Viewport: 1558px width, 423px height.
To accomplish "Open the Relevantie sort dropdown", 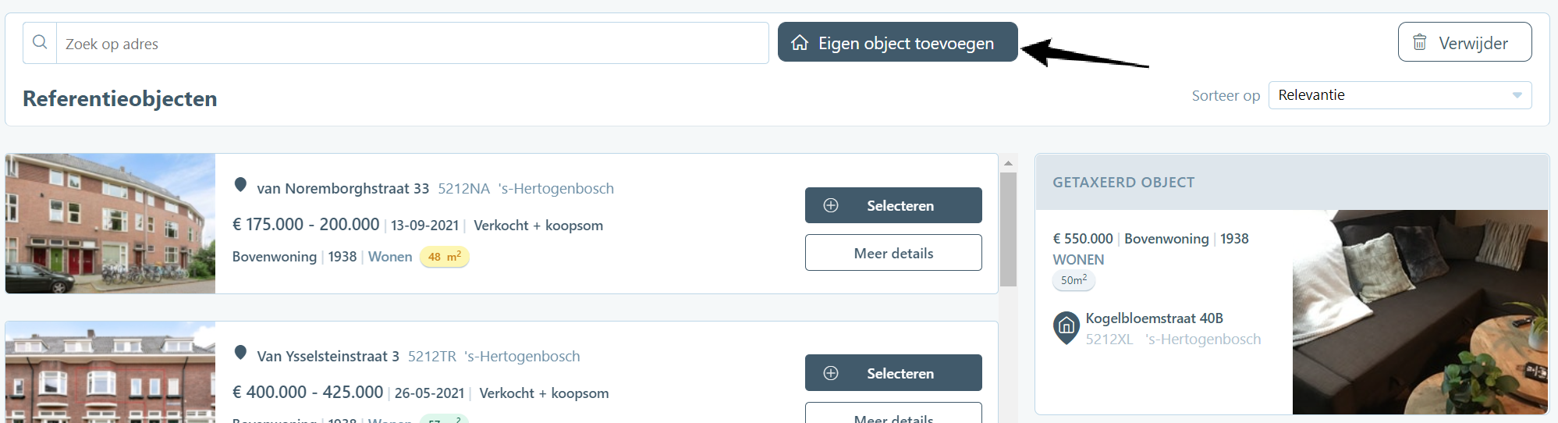I will 1400,95.
